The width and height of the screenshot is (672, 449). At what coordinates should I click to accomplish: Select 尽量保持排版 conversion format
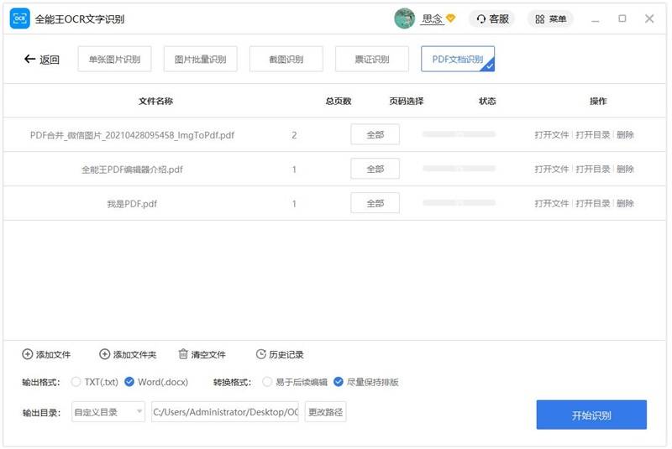339,382
